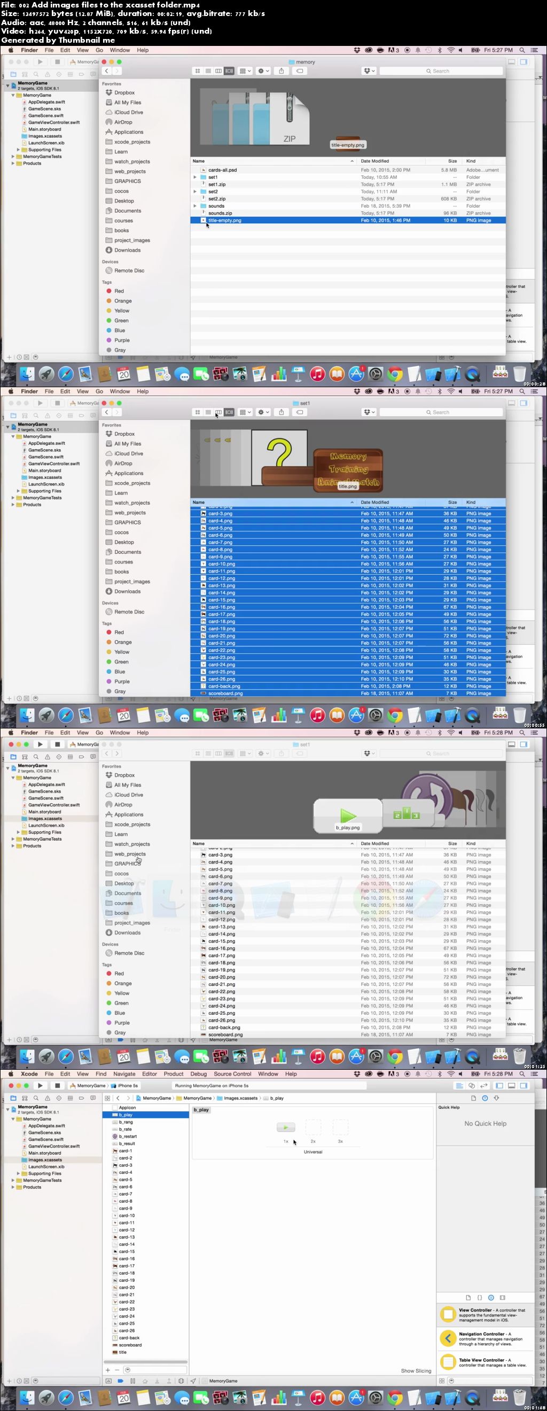Click Share button in the memory Finder window toolbar
Screen dimensions: 547x1411
281,70
